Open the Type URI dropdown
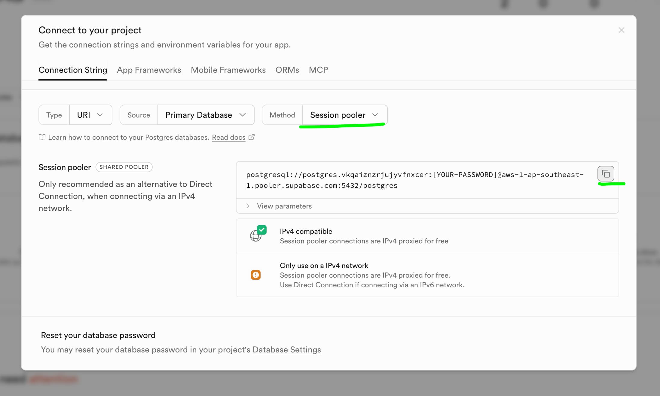The image size is (660, 396). 90,115
